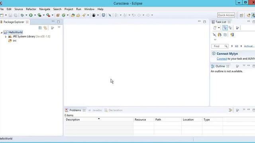This screenshot has height=143, width=255.
Task: Click the Open Perspective icon
Action: click(241, 15)
